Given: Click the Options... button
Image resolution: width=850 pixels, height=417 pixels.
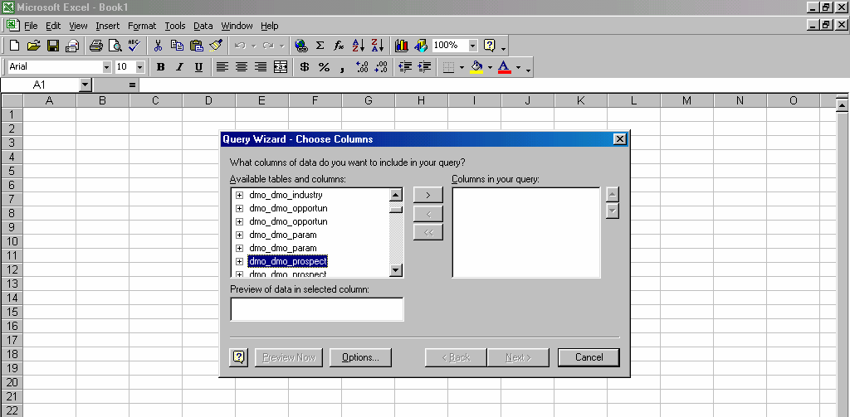Looking at the screenshot, I should [360, 357].
